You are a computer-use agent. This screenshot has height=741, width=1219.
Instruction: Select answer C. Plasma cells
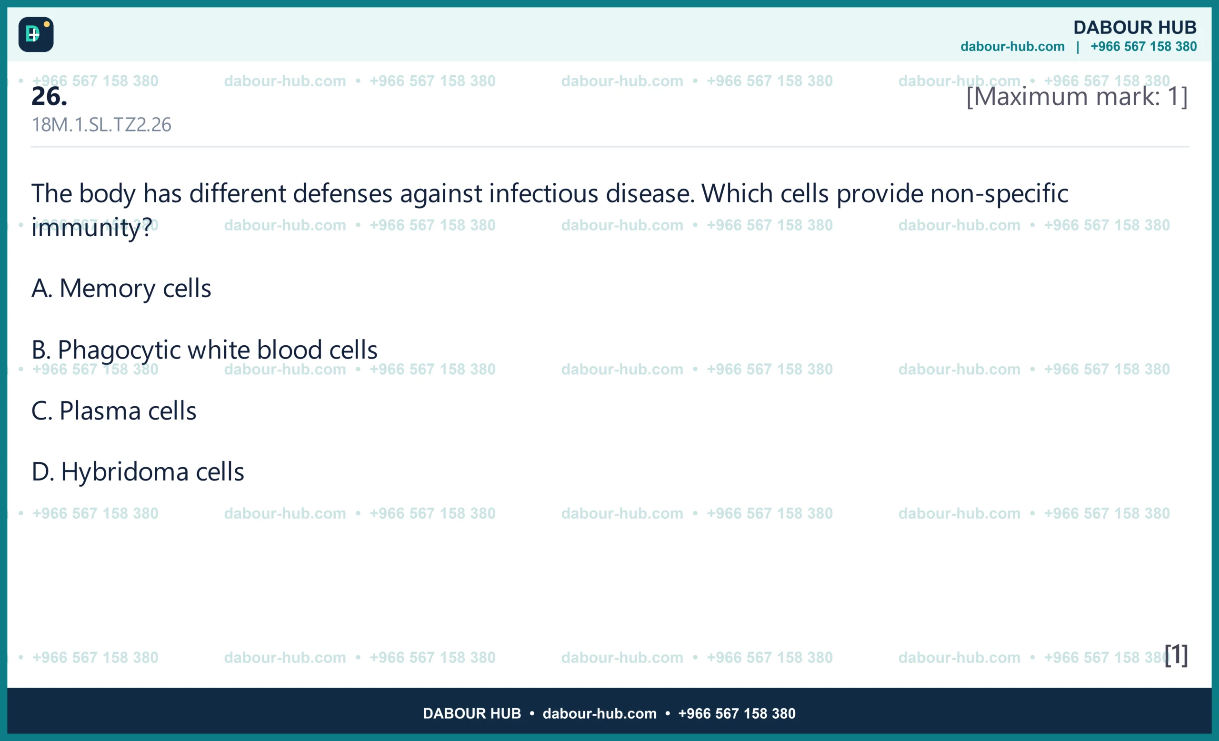coord(114,411)
